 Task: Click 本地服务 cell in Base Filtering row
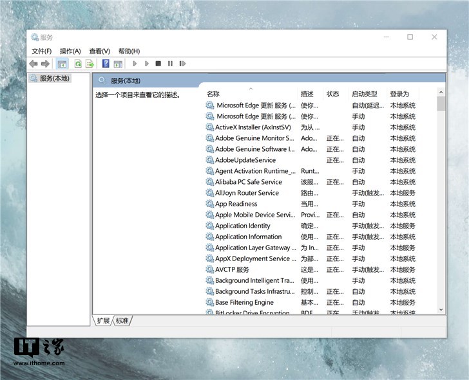point(403,302)
